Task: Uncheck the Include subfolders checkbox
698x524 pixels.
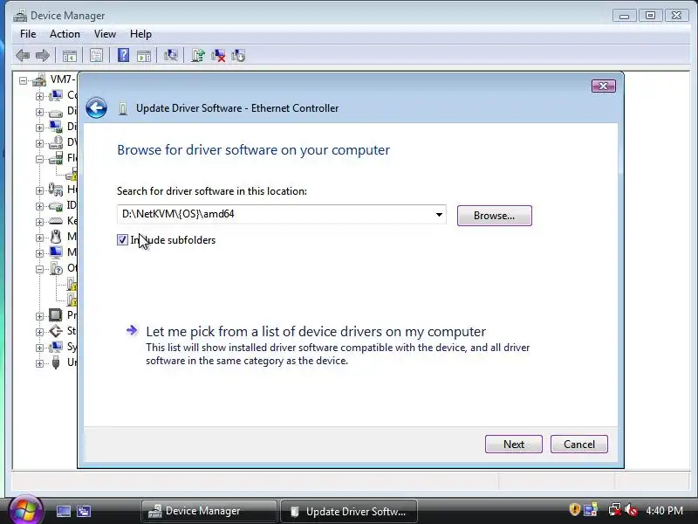Action: 122,239
